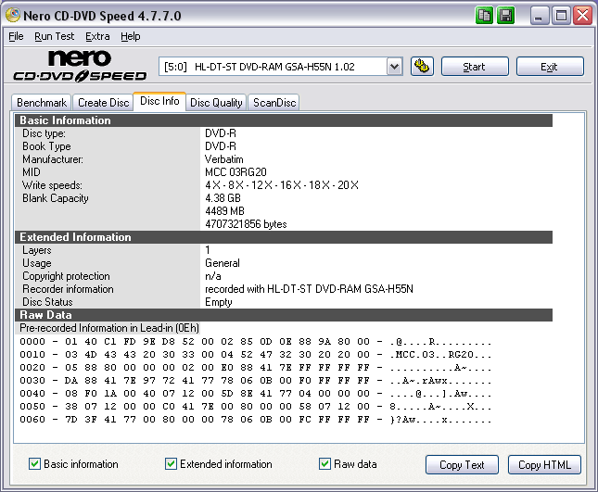Switch to the ScanDisc tab
The width and height of the screenshot is (598, 492).
pyautogui.click(x=274, y=103)
